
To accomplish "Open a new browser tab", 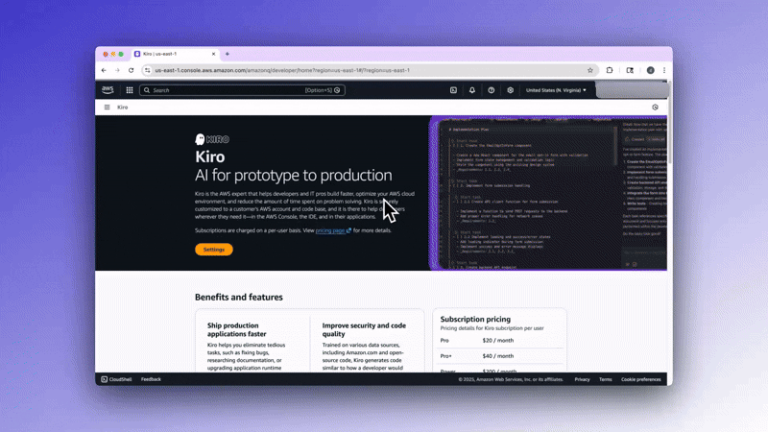I will coord(228,54).
